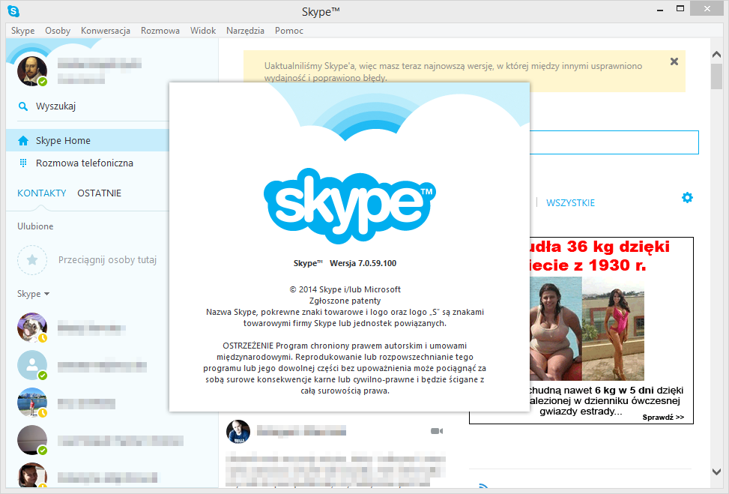Click the large Skype logo in the About dialog

pos(350,205)
